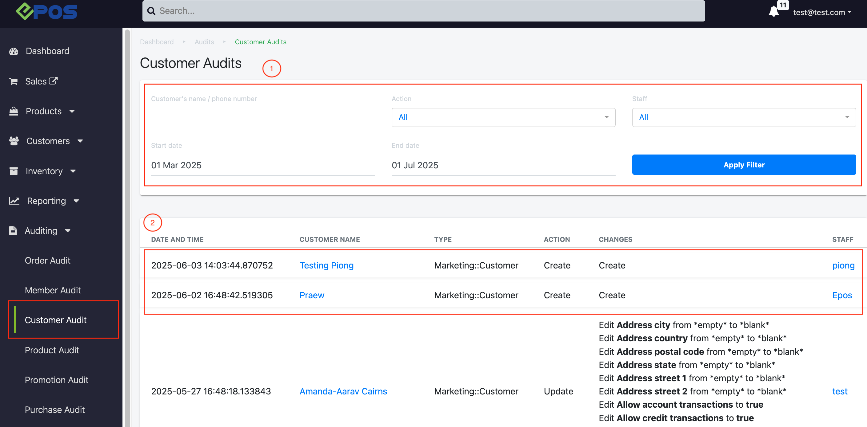The width and height of the screenshot is (867, 427).
Task: Click the Customers people icon
Action: click(x=14, y=141)
